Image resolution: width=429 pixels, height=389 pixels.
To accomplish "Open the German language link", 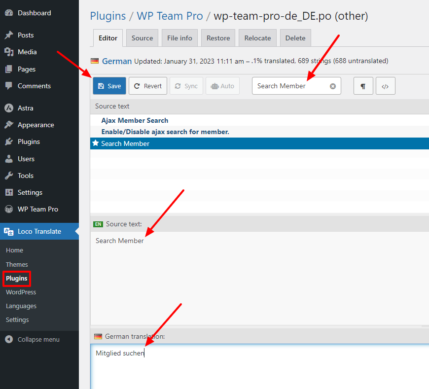I will pyautogui.click(x=117, y=61).
